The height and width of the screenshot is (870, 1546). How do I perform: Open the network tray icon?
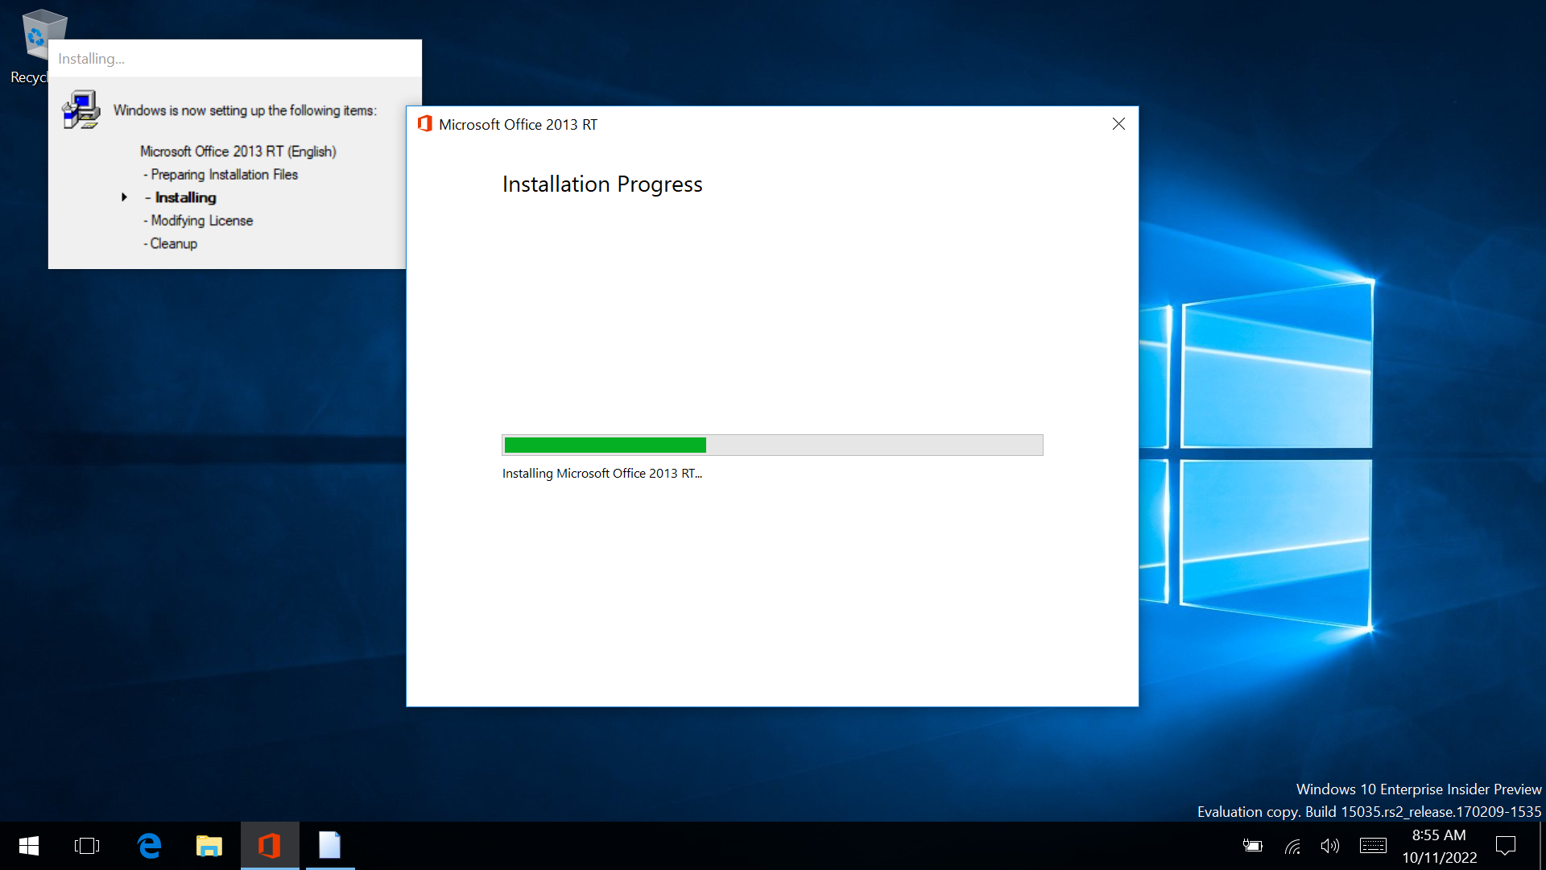(x=1292, y=846)
